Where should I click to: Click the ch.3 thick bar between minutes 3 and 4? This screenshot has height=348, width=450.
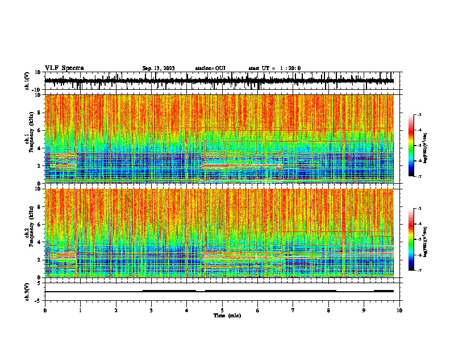[169, 291]
